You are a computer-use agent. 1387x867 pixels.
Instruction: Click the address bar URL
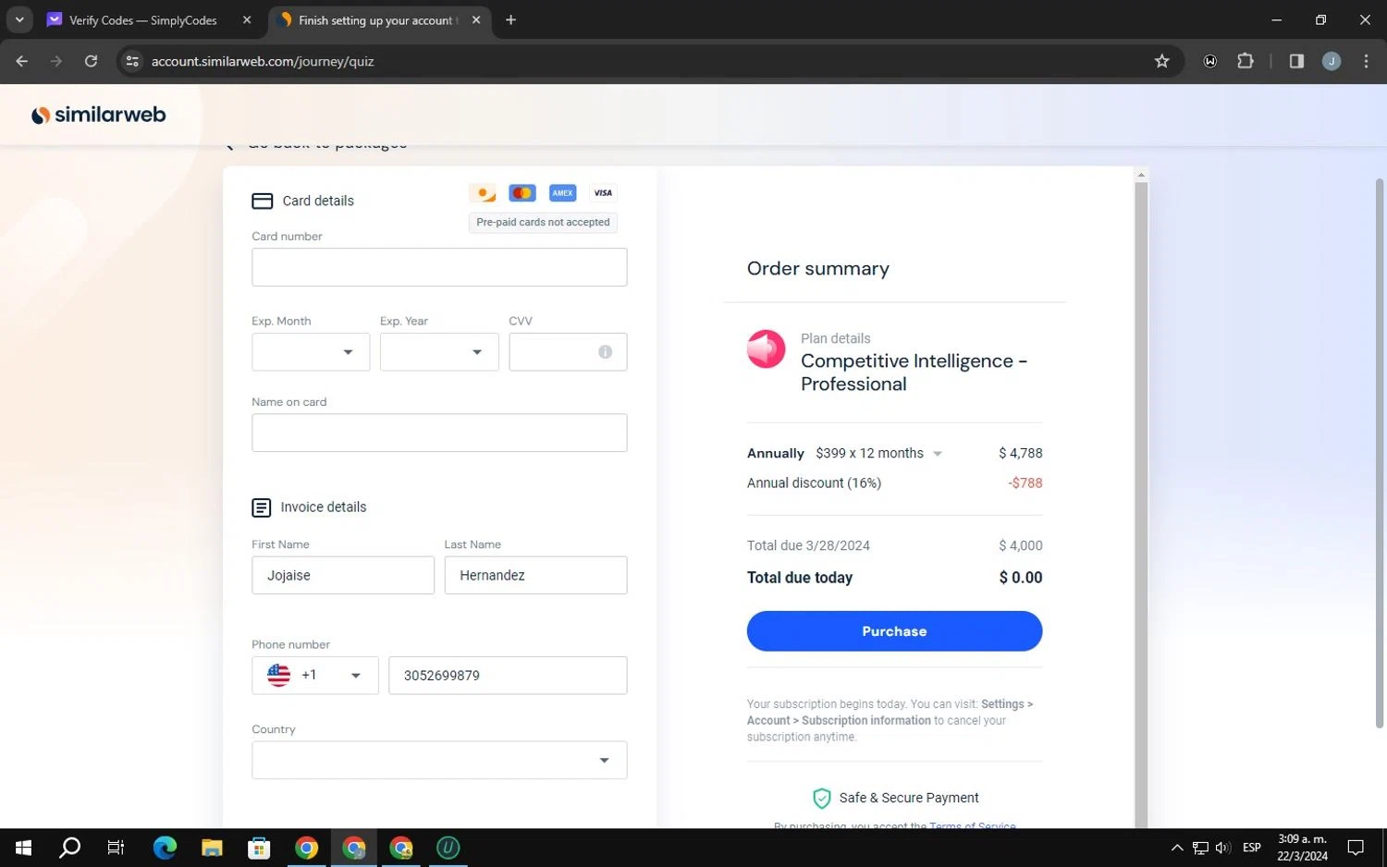tap(263, 61)
